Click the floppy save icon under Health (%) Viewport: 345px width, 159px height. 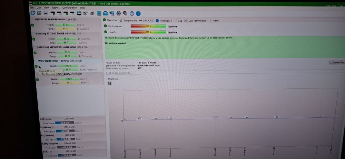tap(110, 83)
